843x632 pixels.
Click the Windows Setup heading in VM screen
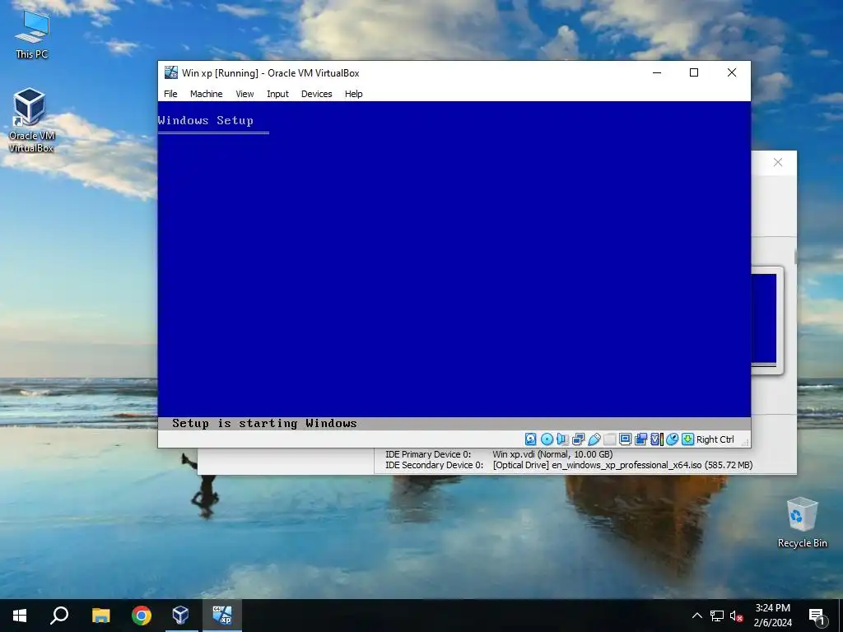tap(205, 120)
